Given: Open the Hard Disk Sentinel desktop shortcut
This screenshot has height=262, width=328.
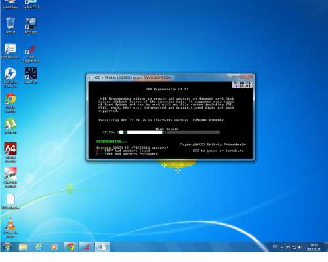Looking at the screenshot, I should pos(10,178).
